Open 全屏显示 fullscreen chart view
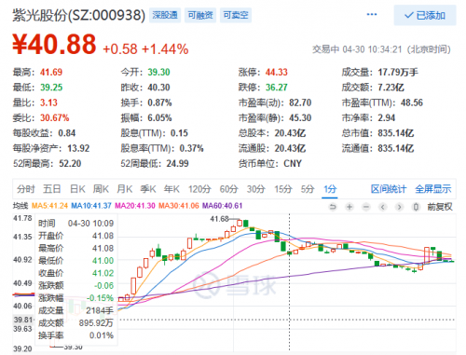 coord(433,189)
